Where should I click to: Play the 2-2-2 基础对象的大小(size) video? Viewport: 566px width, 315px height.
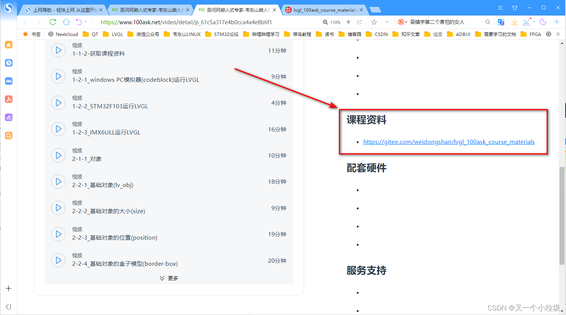point(58,207)
